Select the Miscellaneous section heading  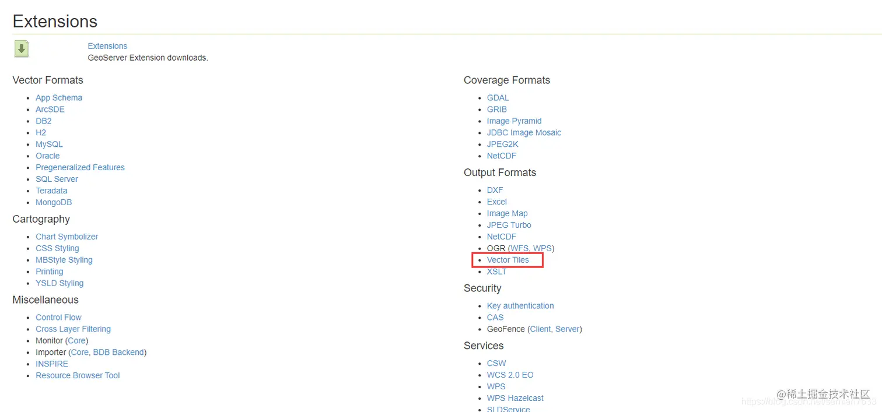tap(45, 300)
